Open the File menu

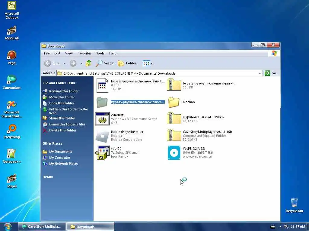point(47,53)
